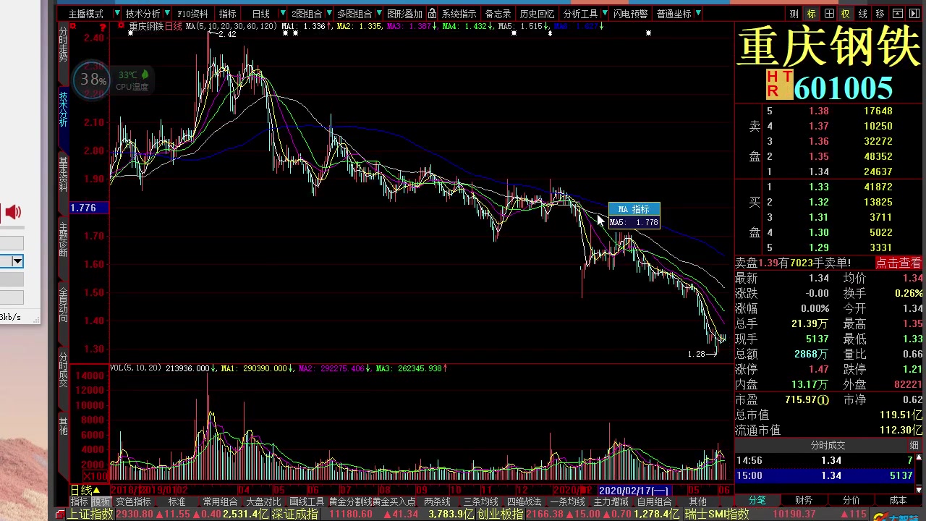Screen dimensions: 926x521
Task: Select the 分时走势 side tab
Action: [x=64, y=45]
